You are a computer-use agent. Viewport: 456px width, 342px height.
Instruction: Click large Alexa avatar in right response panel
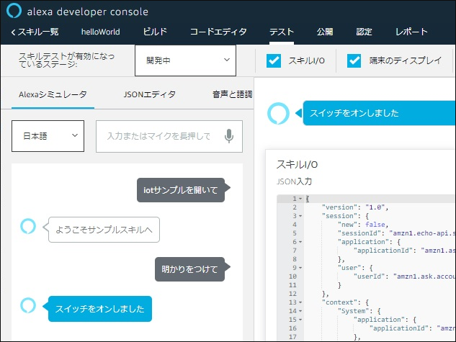click(278, 113)
